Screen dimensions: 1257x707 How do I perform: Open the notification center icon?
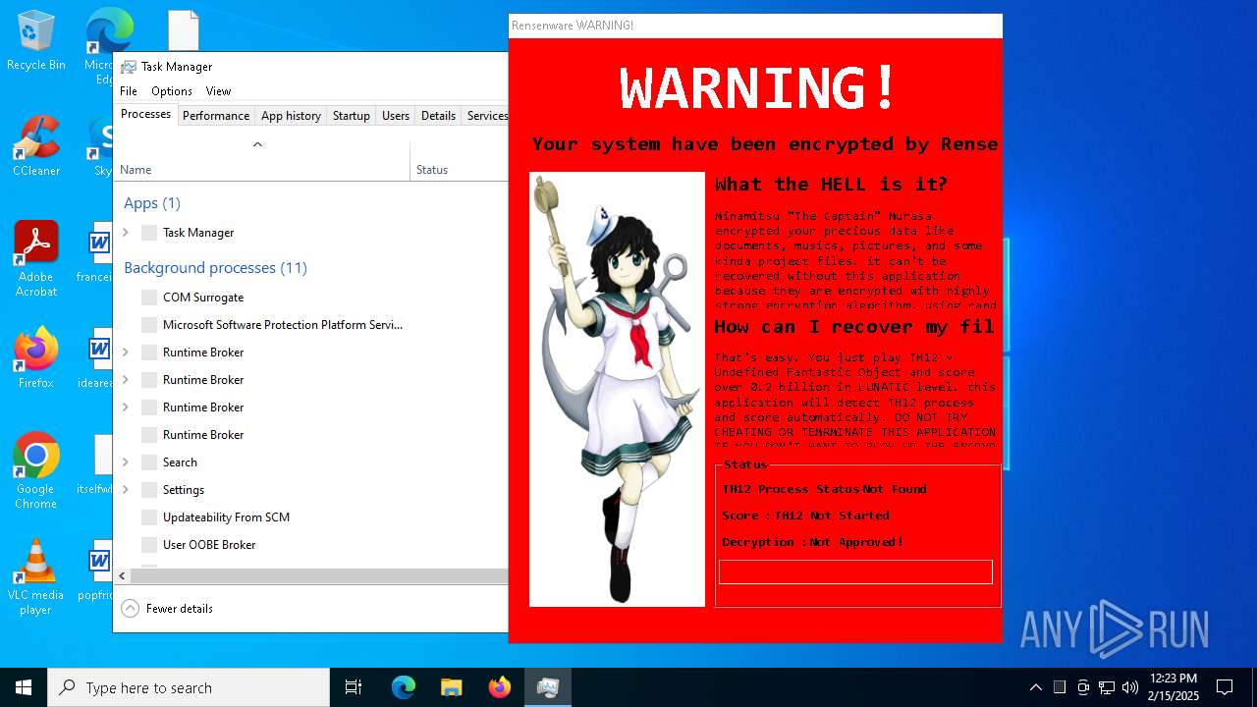pyautogui.click(x=1225, y=687)
